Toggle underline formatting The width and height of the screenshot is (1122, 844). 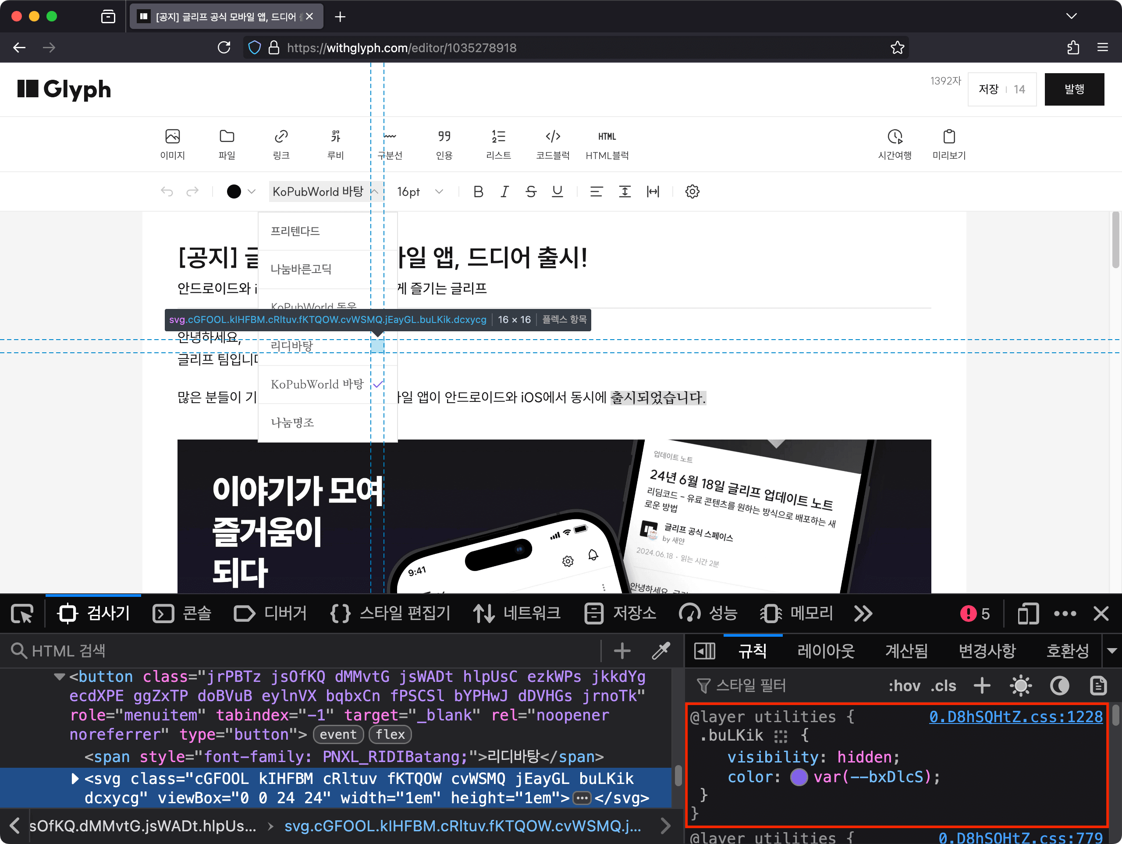(x=557, y=192)
